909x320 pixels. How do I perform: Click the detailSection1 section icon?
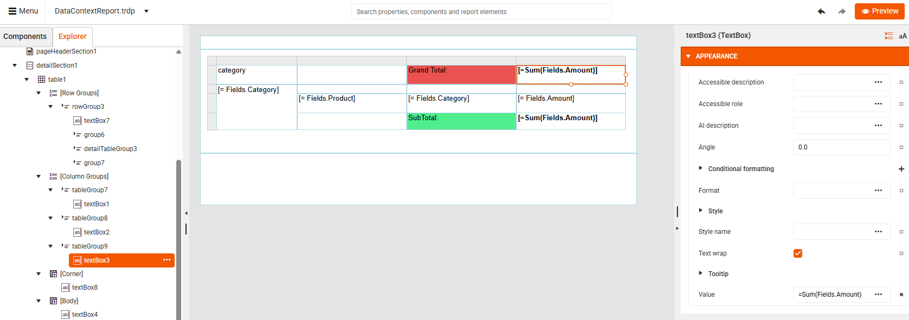tap(30, 66)
